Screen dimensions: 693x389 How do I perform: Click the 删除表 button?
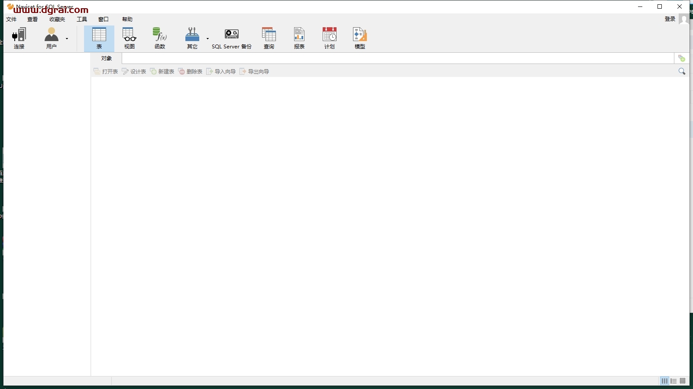pyautogui.click(x=190, y=71)
